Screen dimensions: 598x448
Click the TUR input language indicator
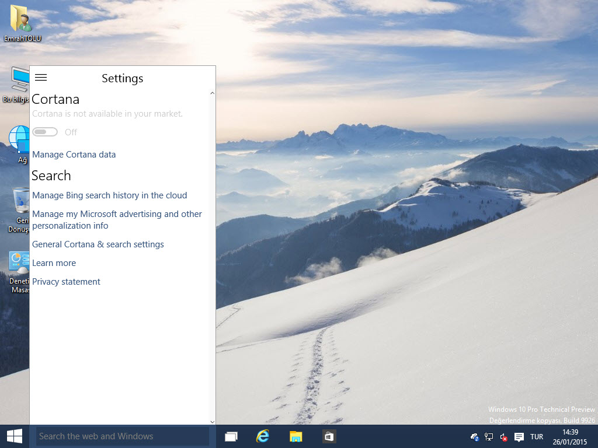[537, 437]
